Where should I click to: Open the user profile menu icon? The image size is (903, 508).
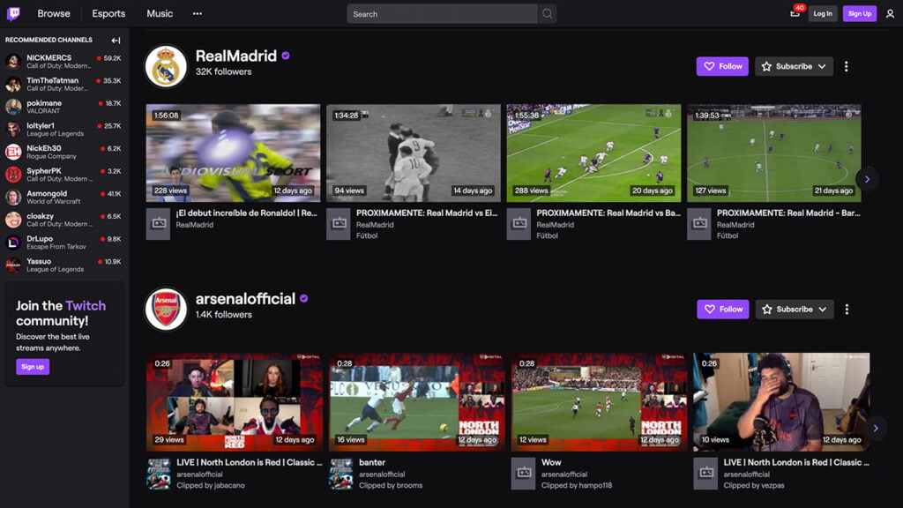click(x=889, y=14)
